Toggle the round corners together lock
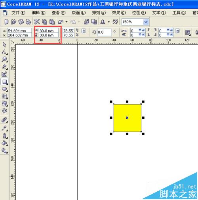 click(x=178, y=31)
